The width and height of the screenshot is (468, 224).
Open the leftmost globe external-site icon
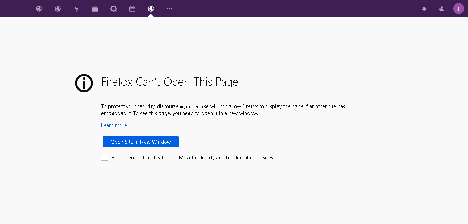click(39, 9)
